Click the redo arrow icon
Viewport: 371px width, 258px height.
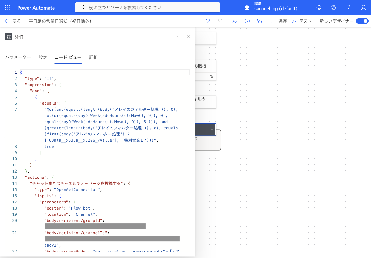[220, 21]
